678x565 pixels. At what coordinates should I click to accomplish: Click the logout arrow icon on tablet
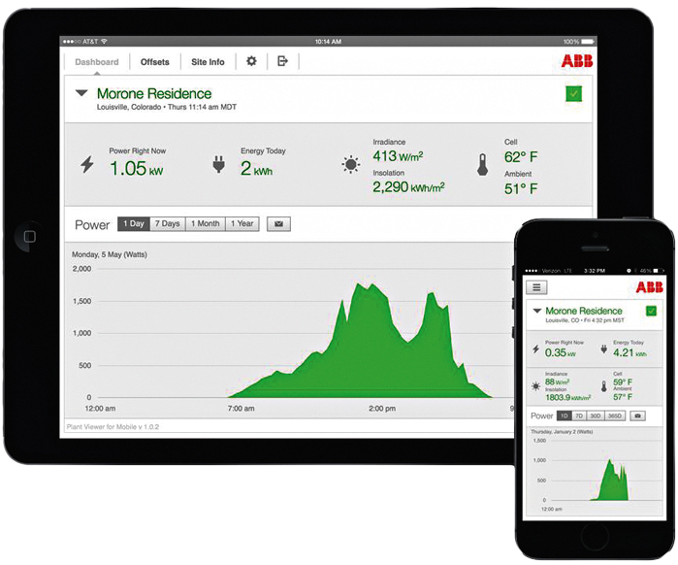point(282,61)
